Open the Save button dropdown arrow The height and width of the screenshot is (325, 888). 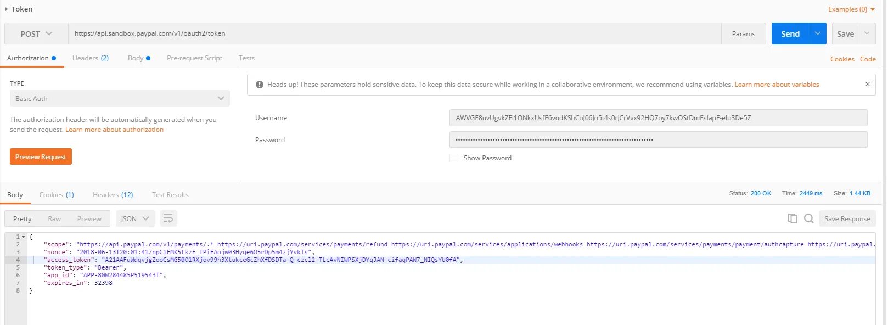pos(867,33)
